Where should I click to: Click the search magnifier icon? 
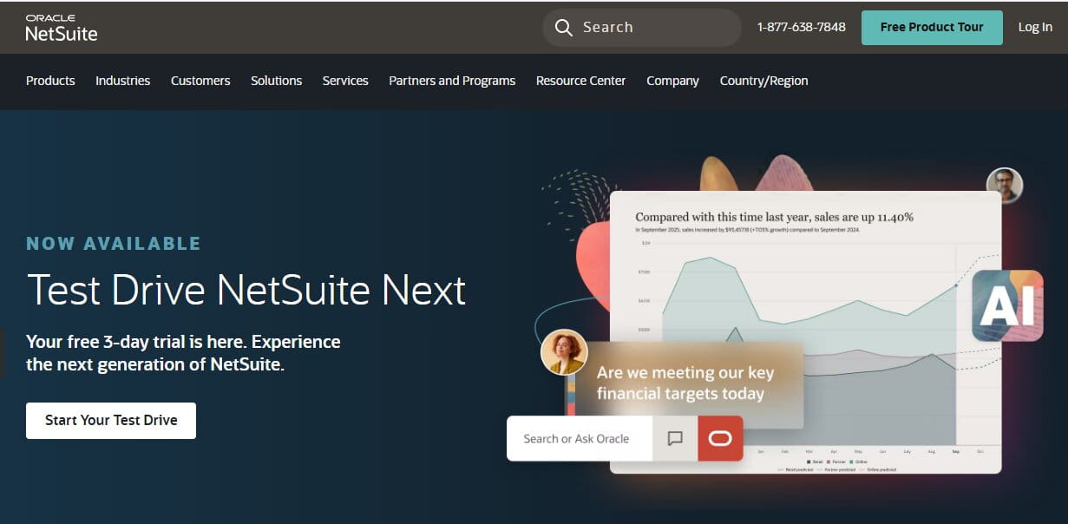[x=564, y=28]
